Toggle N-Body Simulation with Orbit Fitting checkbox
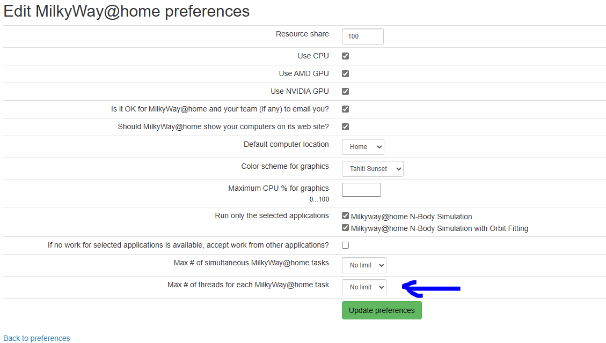The image size is (606, 343). [x=346, y=228]
